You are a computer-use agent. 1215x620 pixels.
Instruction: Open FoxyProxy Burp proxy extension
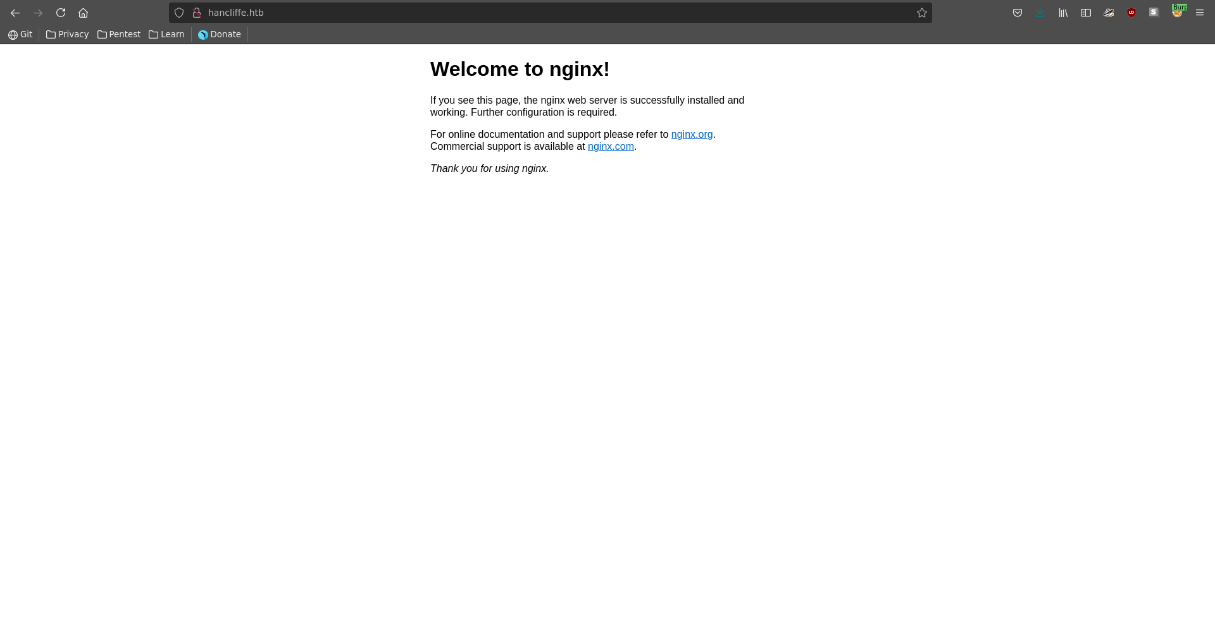point(1177,12)
